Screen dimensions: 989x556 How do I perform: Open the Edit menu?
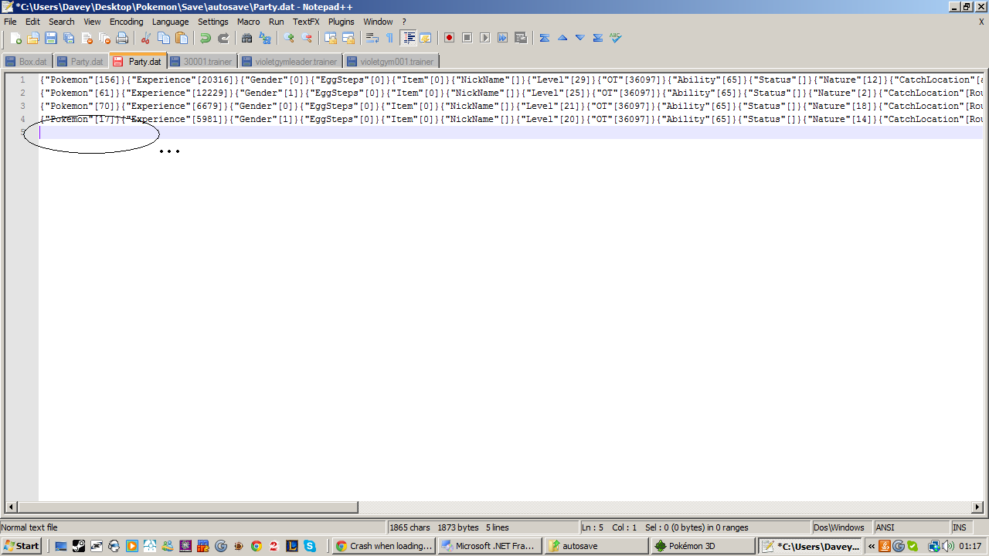click(x=32, y=22)
